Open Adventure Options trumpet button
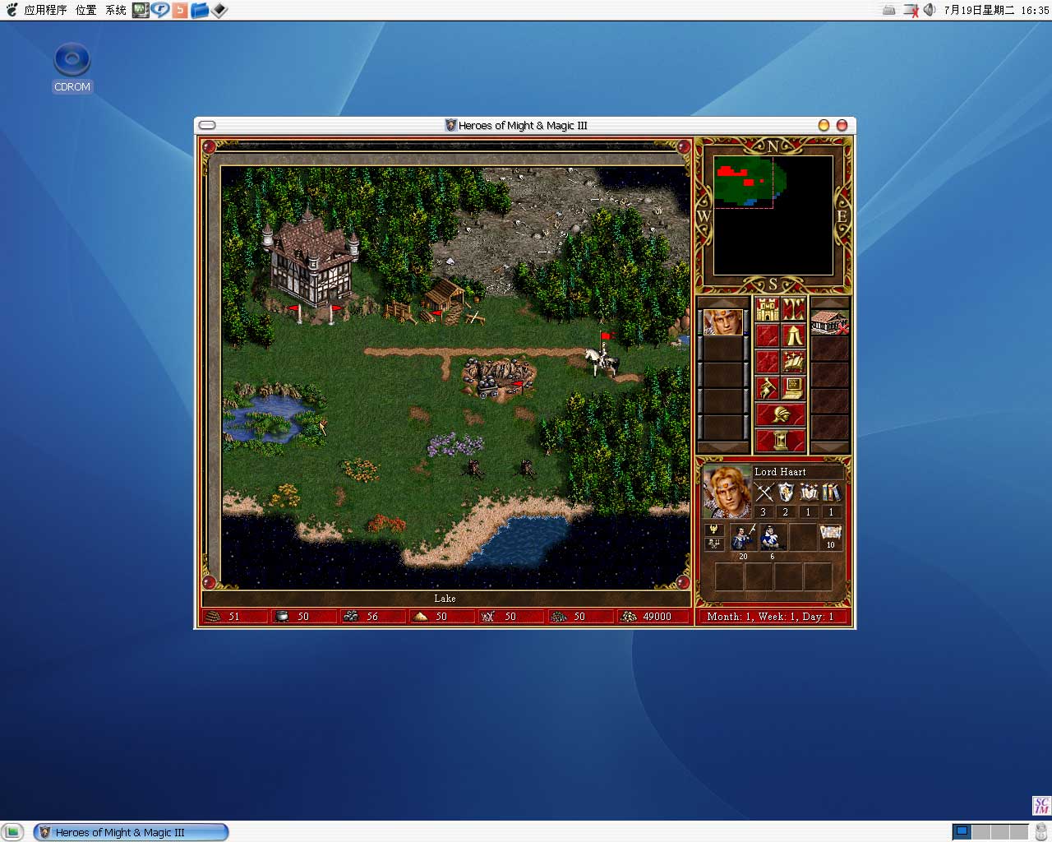 [768, 388]
